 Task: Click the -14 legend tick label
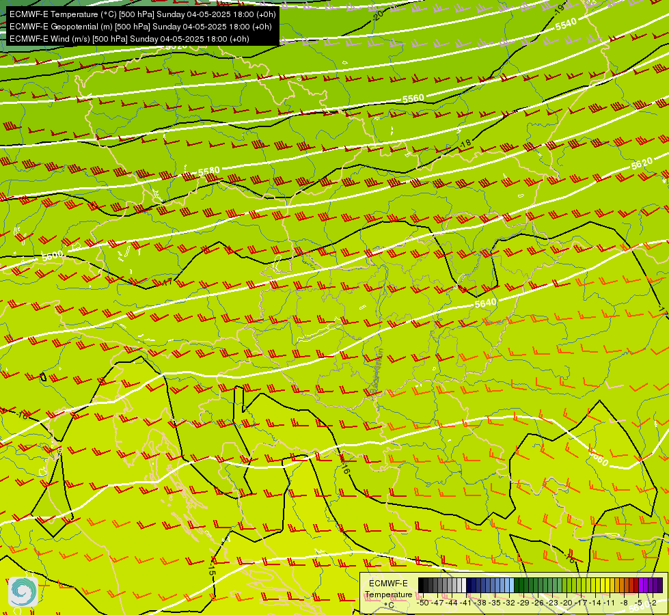coord(595,603)
